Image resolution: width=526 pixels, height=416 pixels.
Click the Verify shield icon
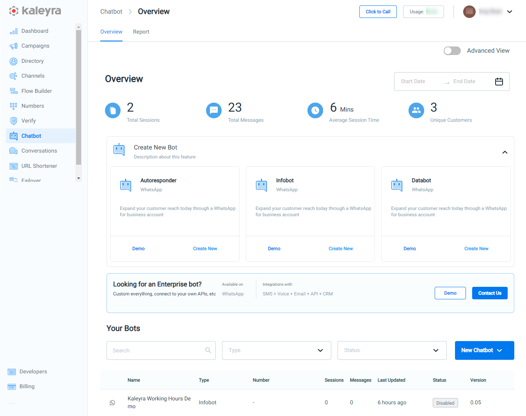click(x=14, y=121)
